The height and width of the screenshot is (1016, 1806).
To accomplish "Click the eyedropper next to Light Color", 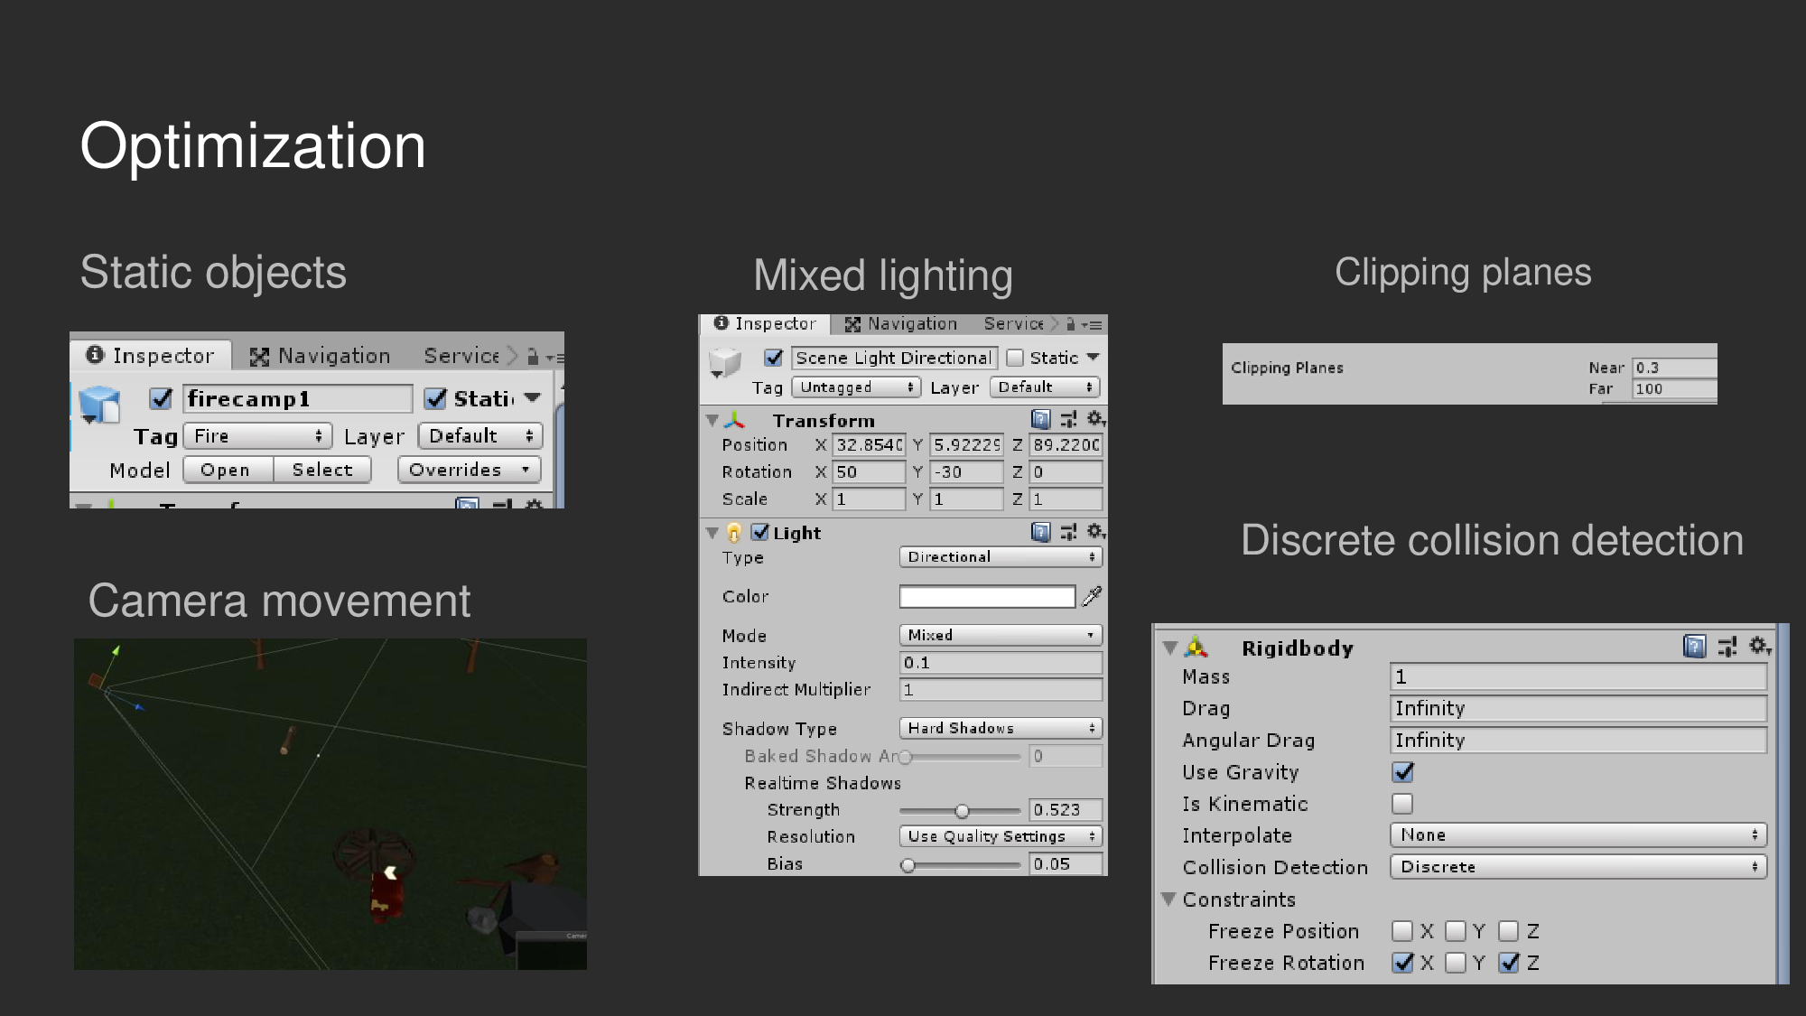I will pos(1093,596).
